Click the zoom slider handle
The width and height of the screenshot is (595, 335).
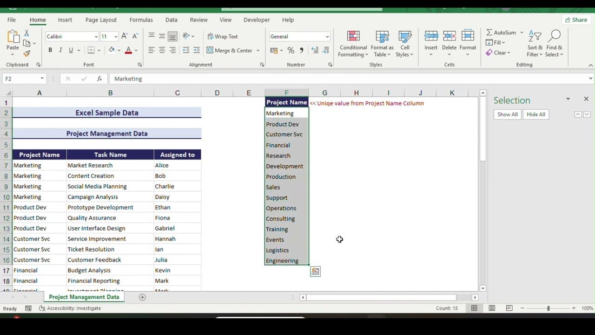(x=548, y=308)
